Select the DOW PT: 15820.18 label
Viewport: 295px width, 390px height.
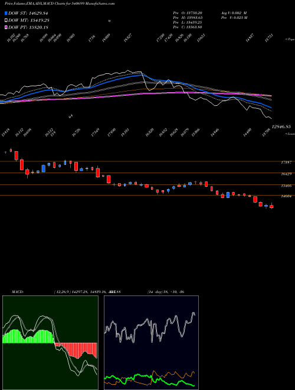pyautogui.click(x=28, y=28)
